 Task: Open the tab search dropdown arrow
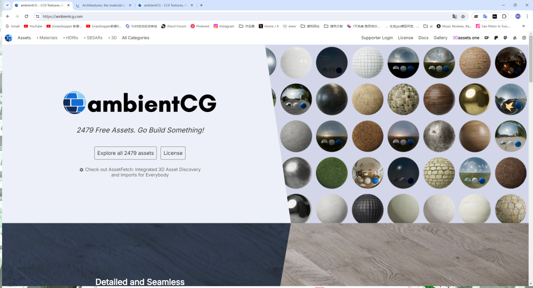click(x=7, y=5)
